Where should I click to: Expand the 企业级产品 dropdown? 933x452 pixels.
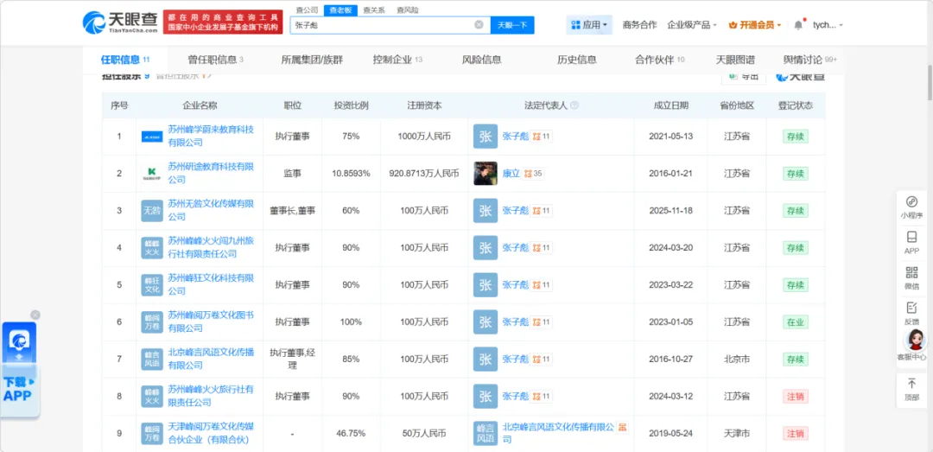click(691, 25)
